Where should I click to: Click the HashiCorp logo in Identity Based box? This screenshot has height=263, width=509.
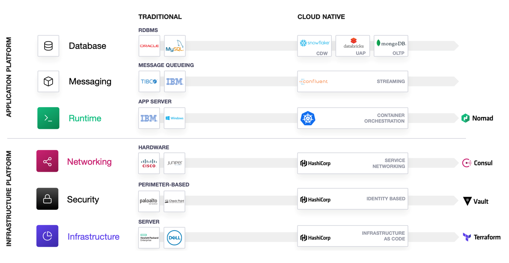click(316, 200)
